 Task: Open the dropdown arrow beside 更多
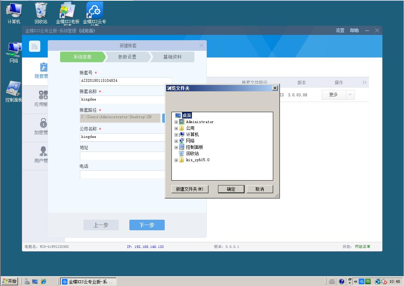[350, 95]
